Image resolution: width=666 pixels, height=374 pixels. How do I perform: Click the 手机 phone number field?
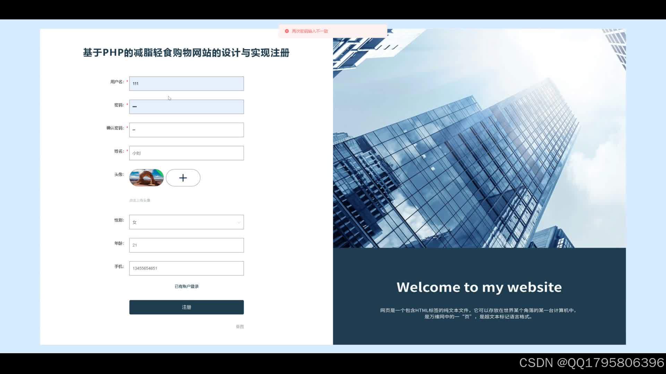(x=186, y=268)
